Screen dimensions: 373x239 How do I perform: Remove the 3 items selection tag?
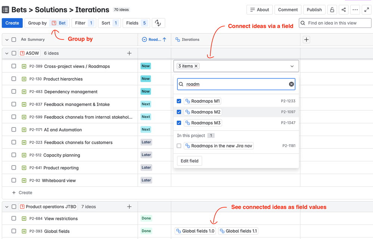196,66
